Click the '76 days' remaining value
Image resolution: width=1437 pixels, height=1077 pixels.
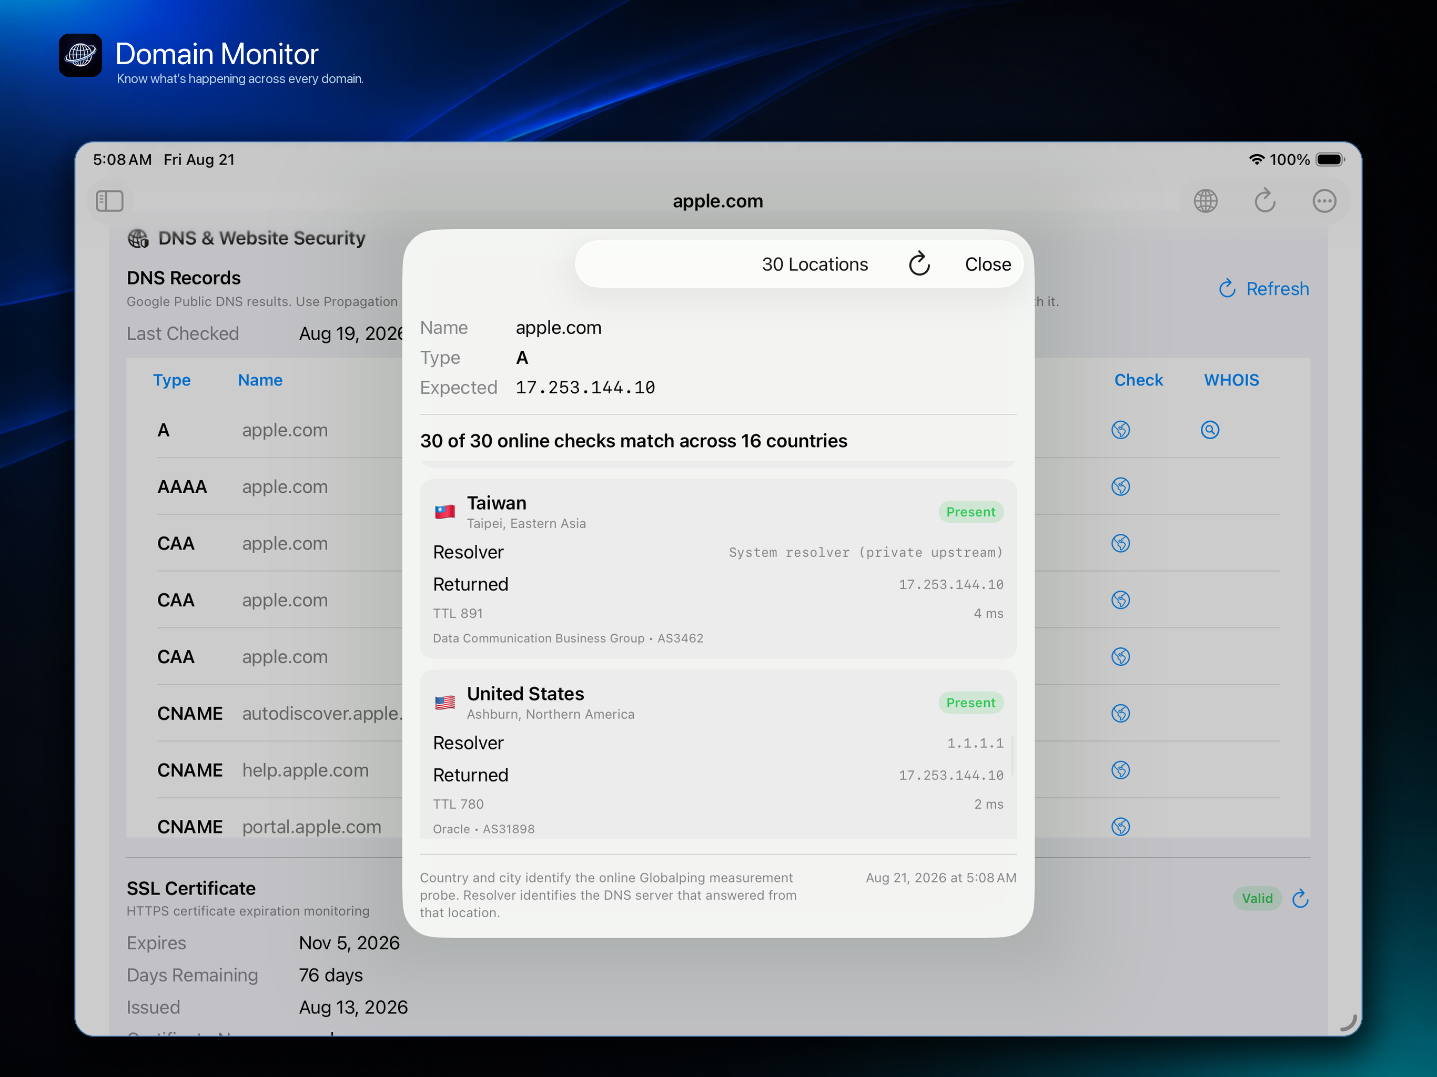(331, 975)
